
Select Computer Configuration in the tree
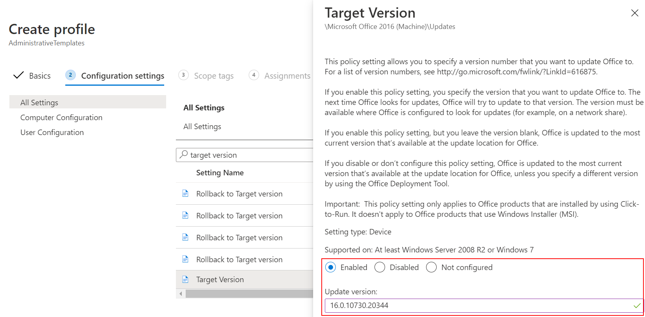pyautogui.click(x=61, y=117)
